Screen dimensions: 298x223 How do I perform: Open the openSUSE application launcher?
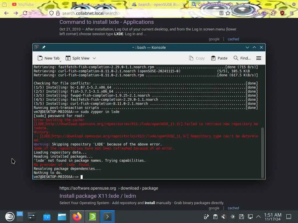tap(10, 217)
